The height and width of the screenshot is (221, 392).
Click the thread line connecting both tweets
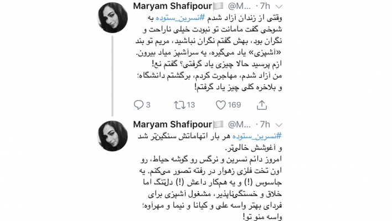(112, 76)
